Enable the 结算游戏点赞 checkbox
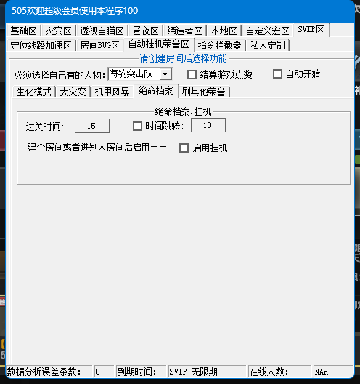 192,74
